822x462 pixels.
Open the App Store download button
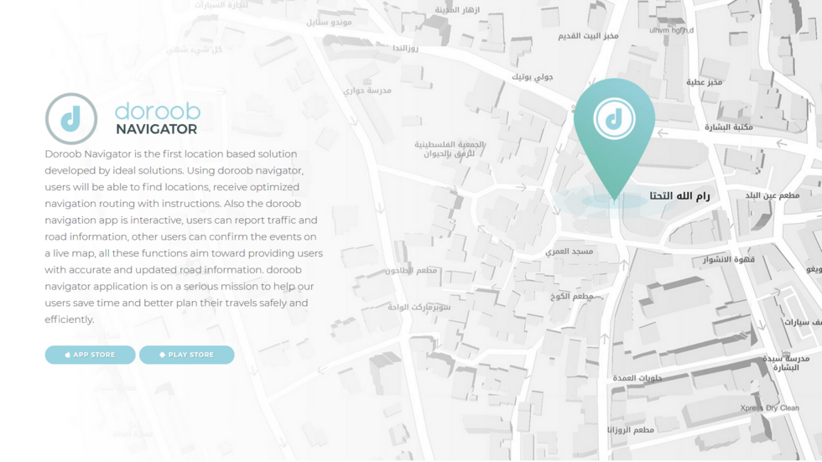[x=91, y=355]
